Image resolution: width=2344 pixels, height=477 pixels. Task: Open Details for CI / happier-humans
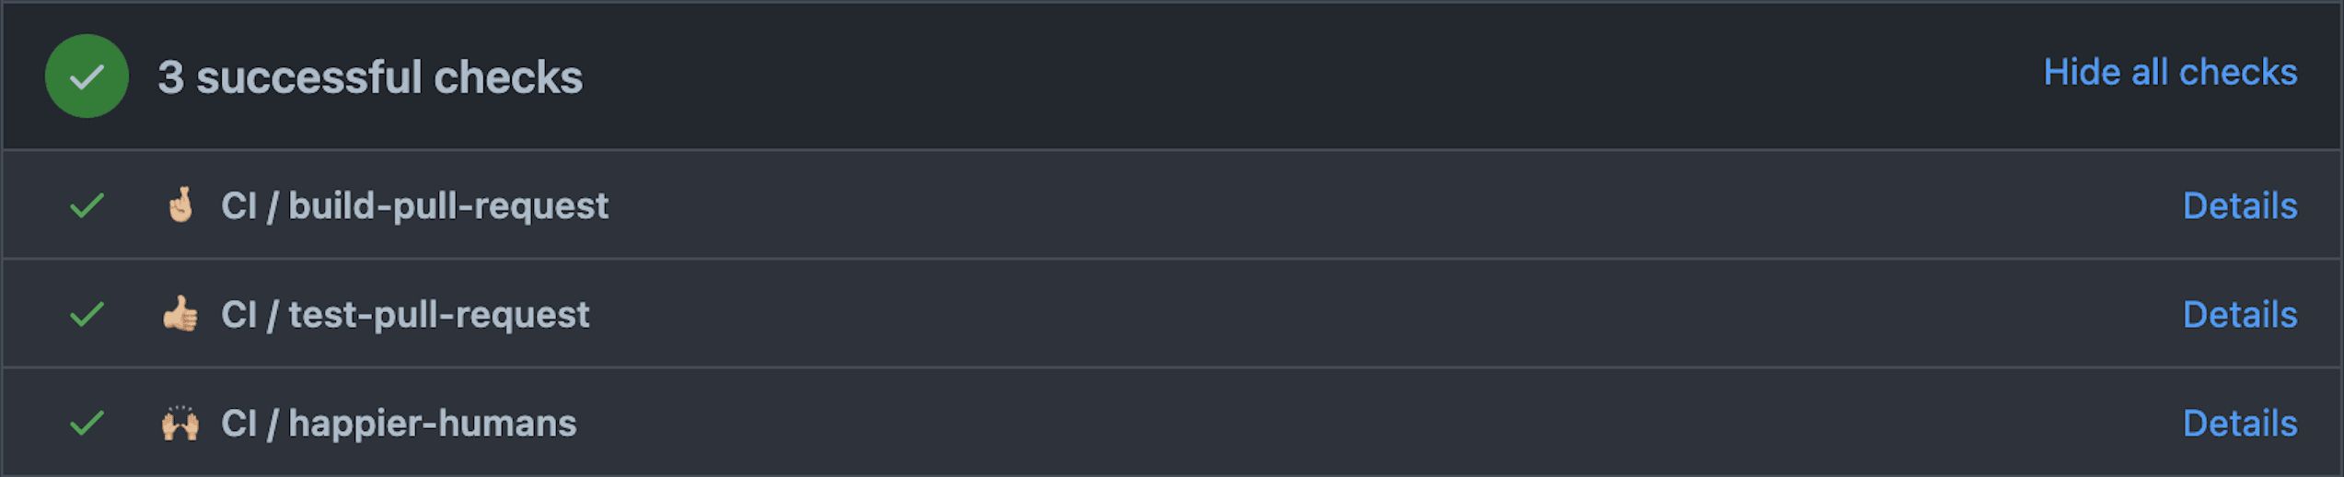pyautogui.click(x=2239, y=424)
